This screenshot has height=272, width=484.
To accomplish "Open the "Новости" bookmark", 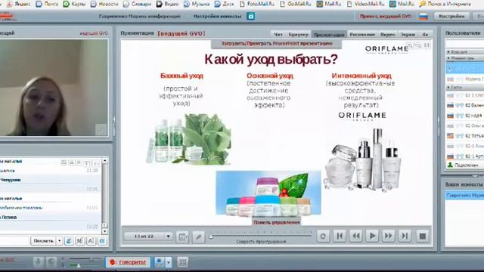I will (104, 5).
